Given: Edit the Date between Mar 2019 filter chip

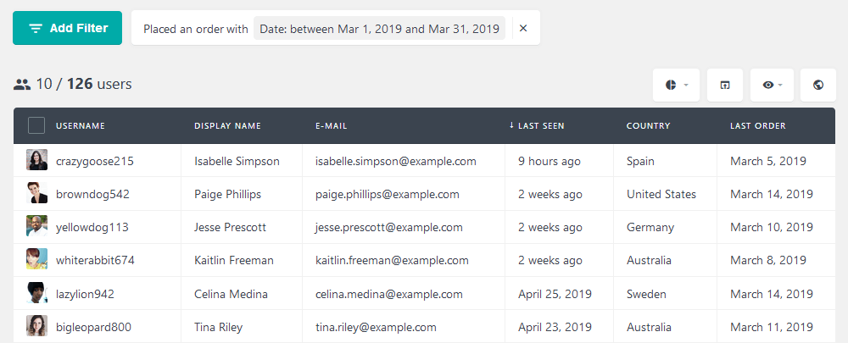Looking at the screenshot, I should click(x=379, y=29).
